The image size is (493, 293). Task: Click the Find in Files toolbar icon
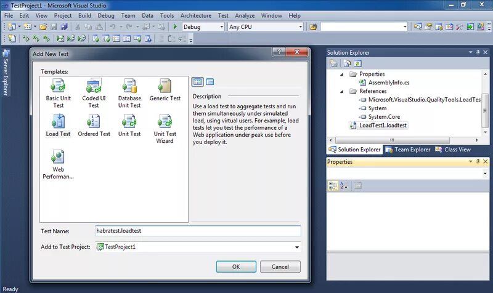pos(313,27)
